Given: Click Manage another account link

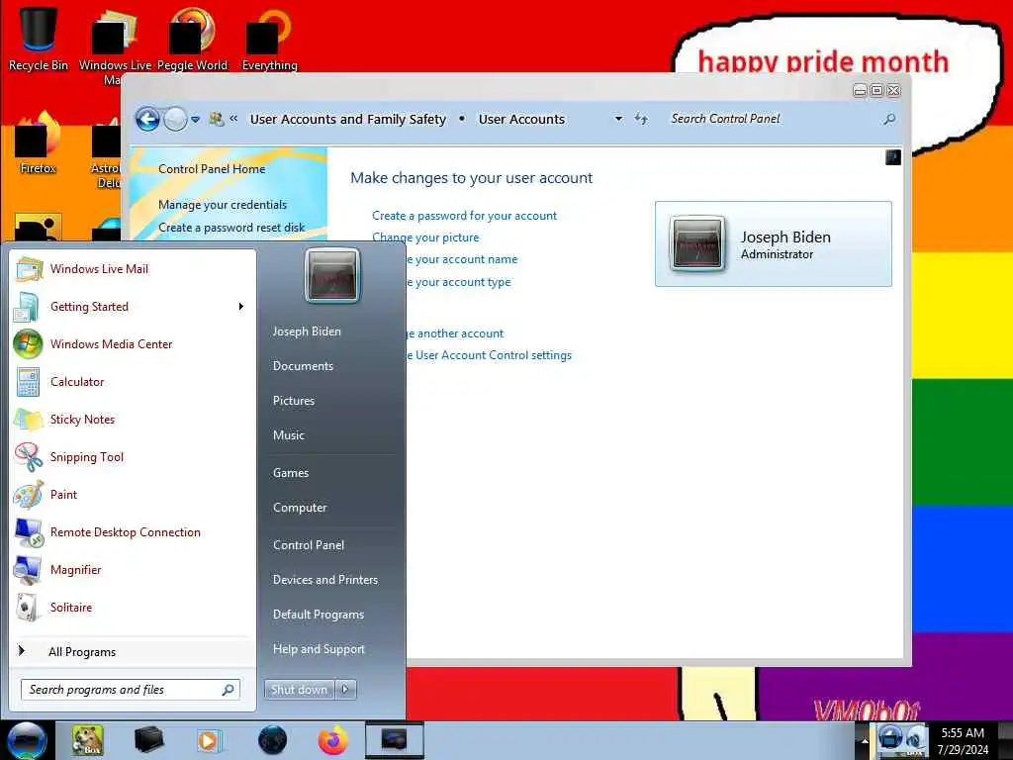Looking at the screenshot, I should [x=455, y=333].
